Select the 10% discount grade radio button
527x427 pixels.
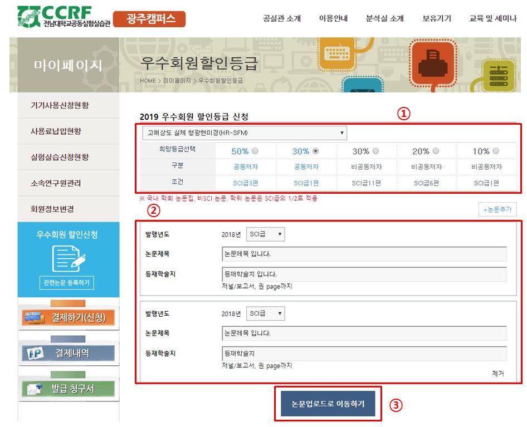click(496, 151)
